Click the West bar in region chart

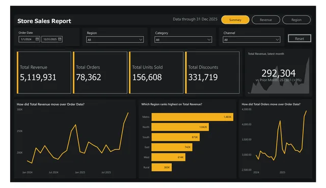169,158
